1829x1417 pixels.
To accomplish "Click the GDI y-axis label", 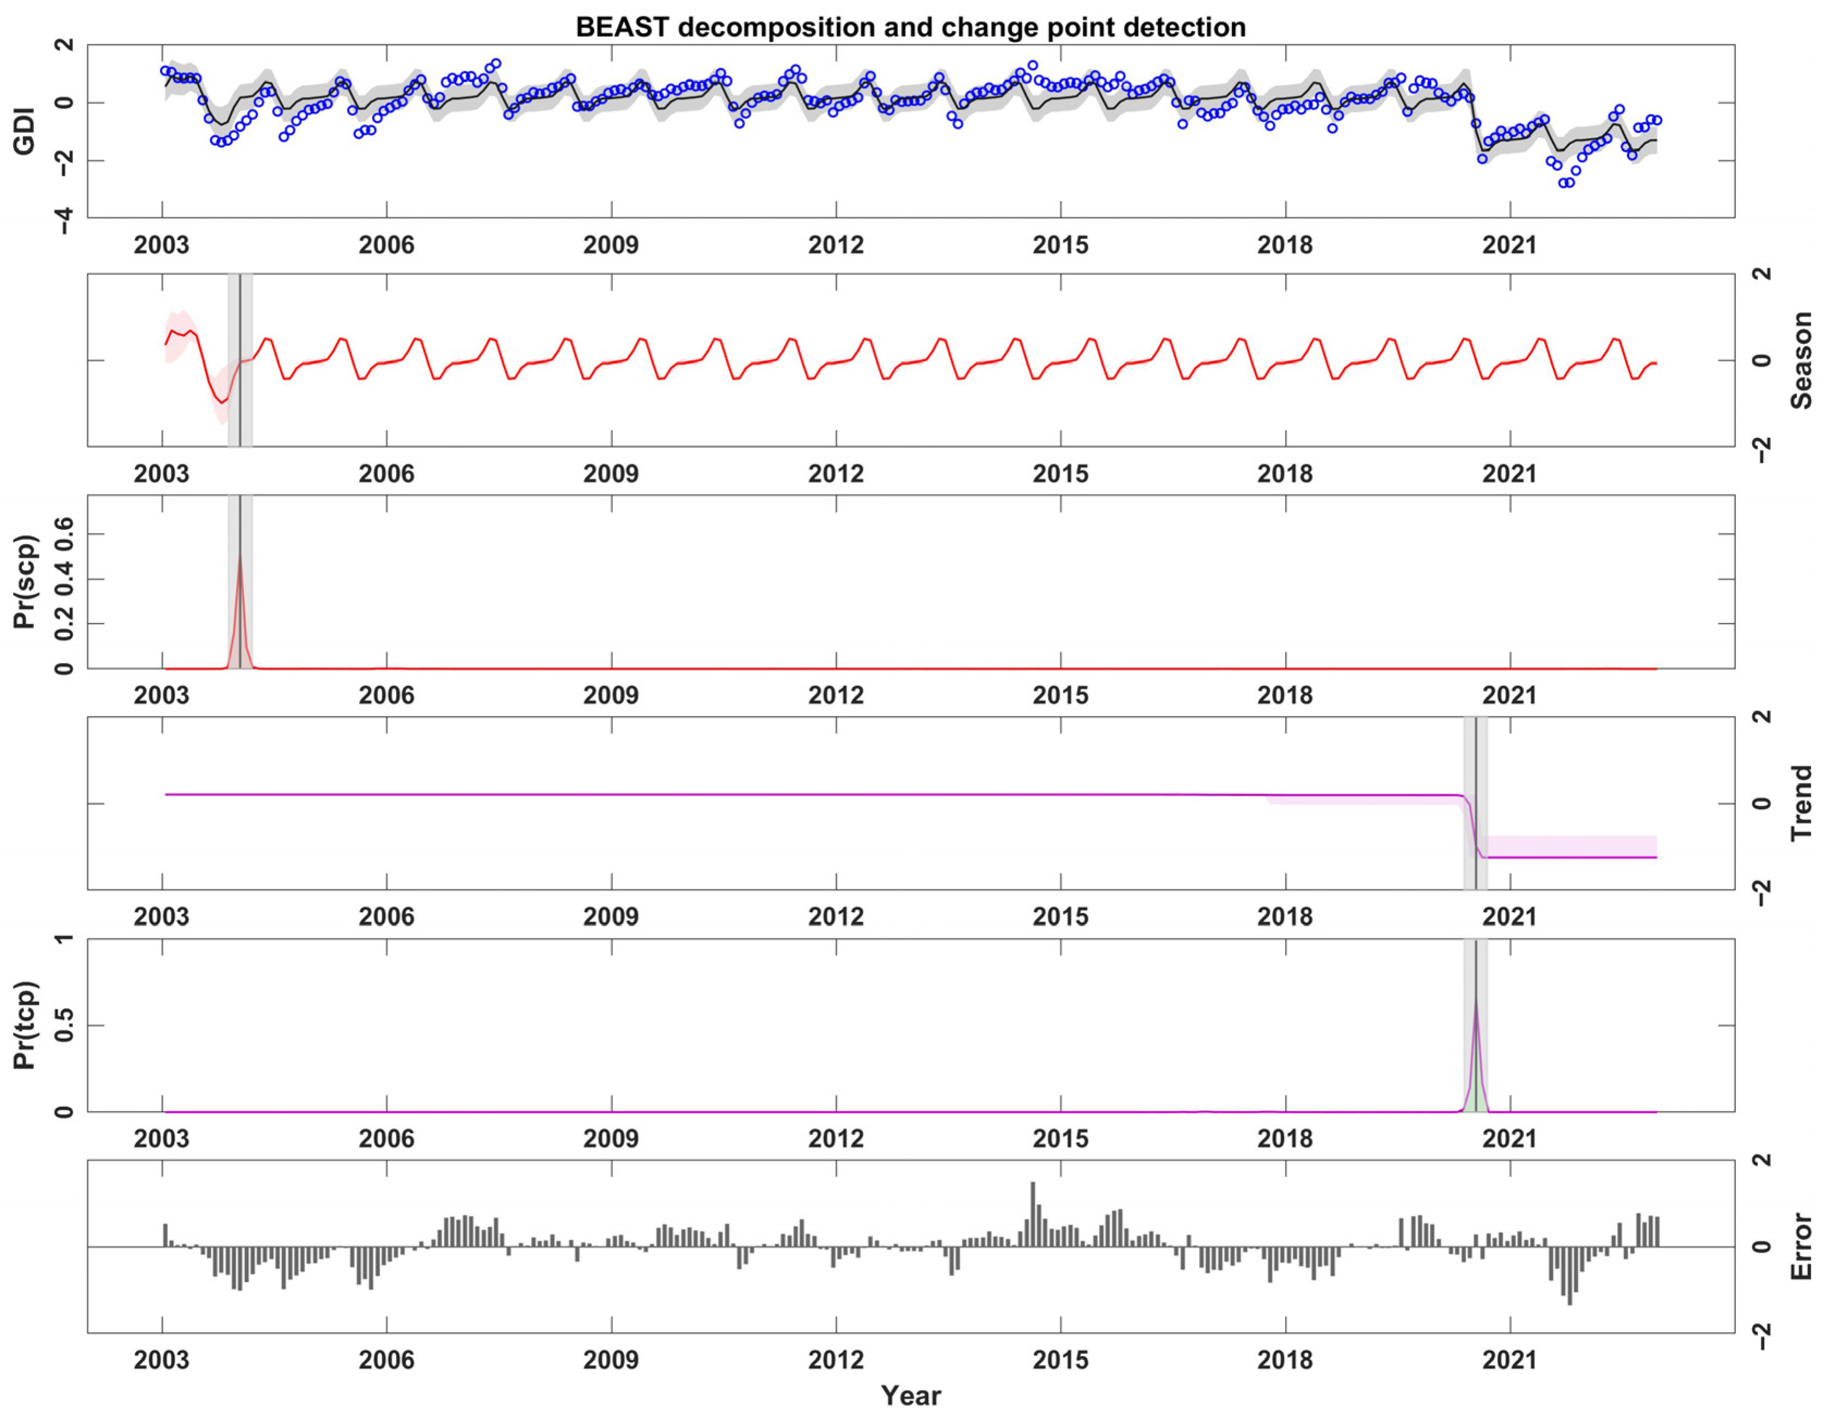I will (23, 131).
